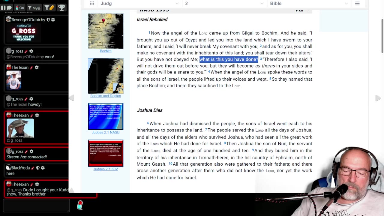Open gear on 'Stream has connected!' message
This screenshot has width=384, height=216.
[31, 152]
